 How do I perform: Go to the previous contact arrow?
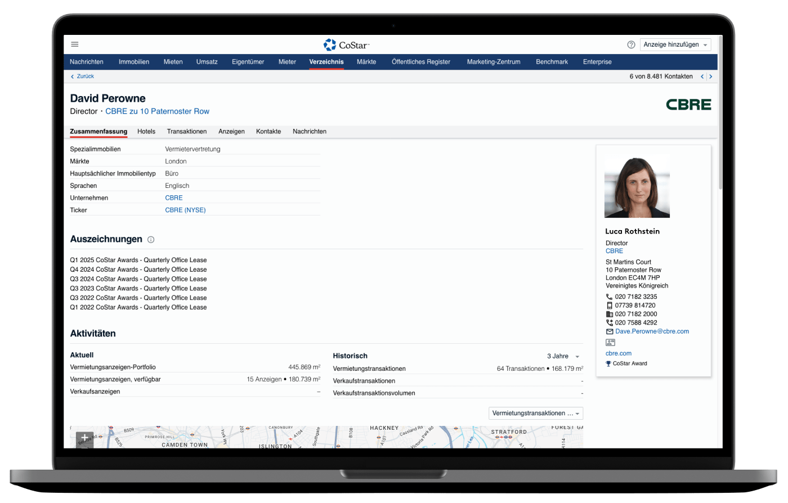click(702, 77)
